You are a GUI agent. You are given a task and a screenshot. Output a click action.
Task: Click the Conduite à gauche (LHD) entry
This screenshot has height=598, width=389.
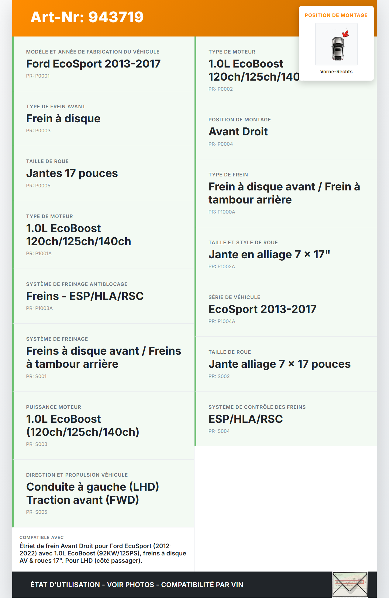click(92, 487)
